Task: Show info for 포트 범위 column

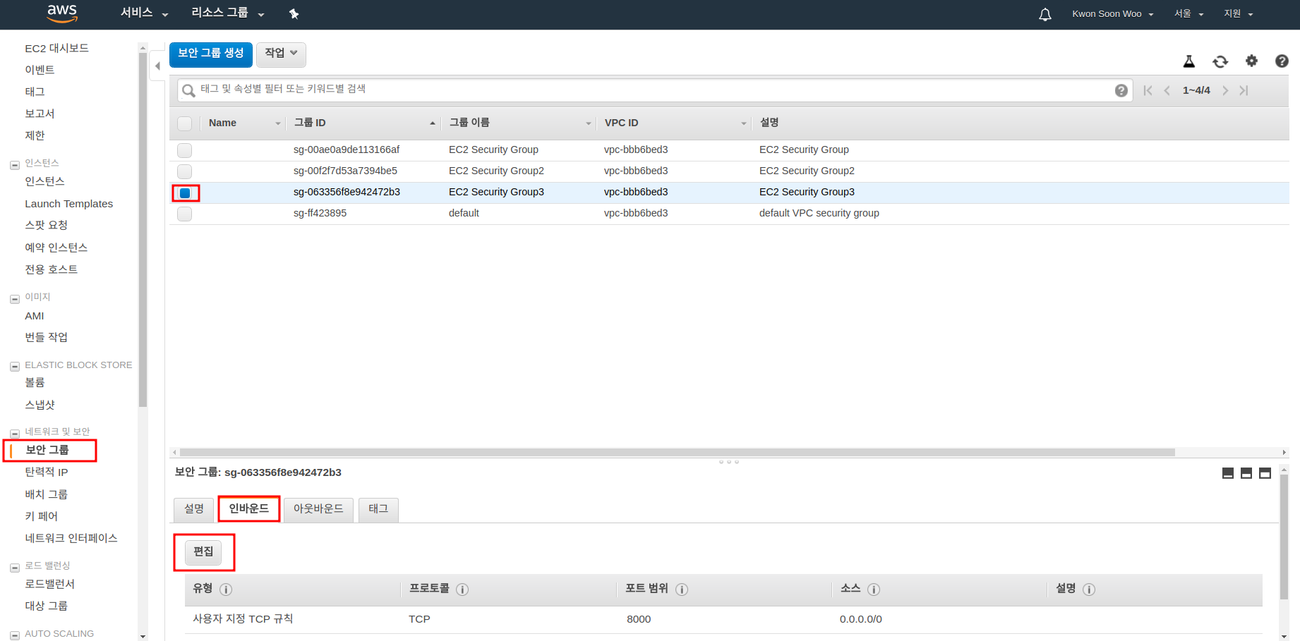Action: tap(682, 590)
